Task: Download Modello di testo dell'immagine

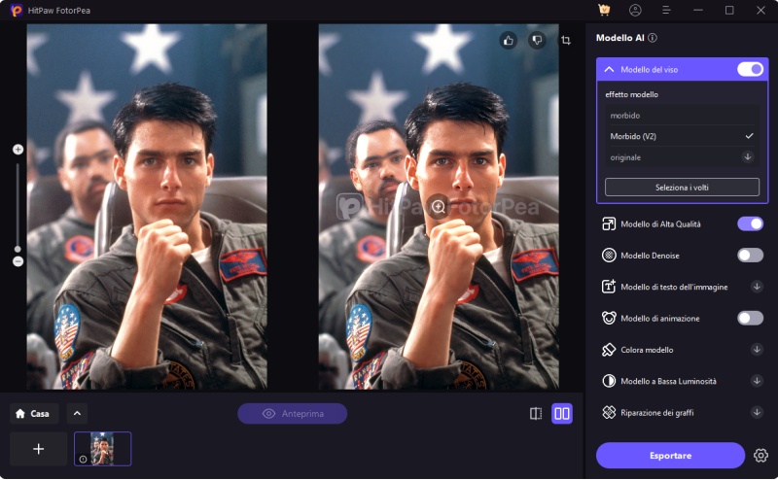Action: pos(757,287)
